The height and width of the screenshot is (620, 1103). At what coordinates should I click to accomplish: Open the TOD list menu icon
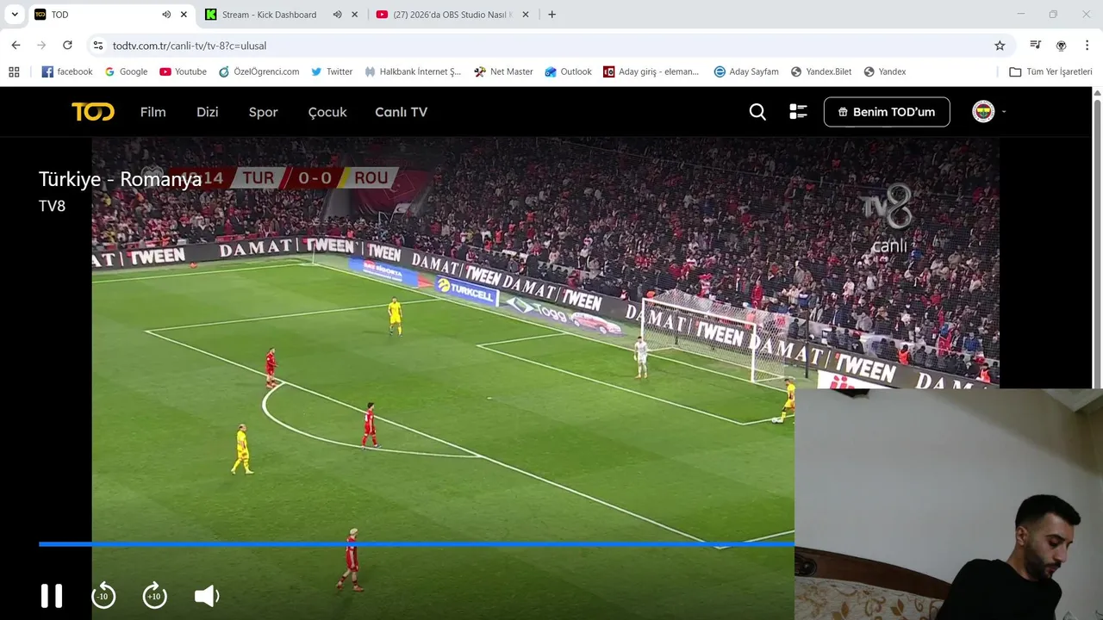[798, 112]
